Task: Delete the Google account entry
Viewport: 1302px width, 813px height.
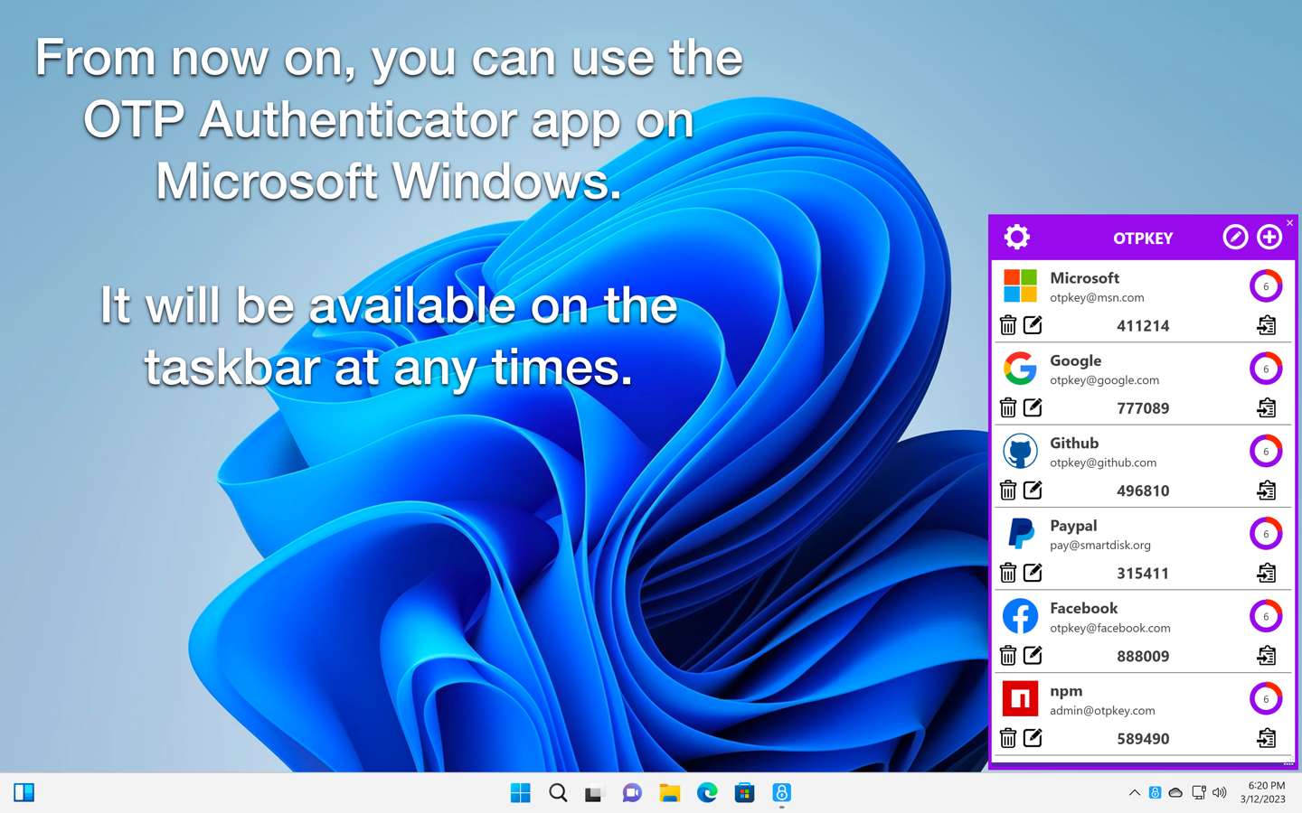Action: (x=1008, y=407)
